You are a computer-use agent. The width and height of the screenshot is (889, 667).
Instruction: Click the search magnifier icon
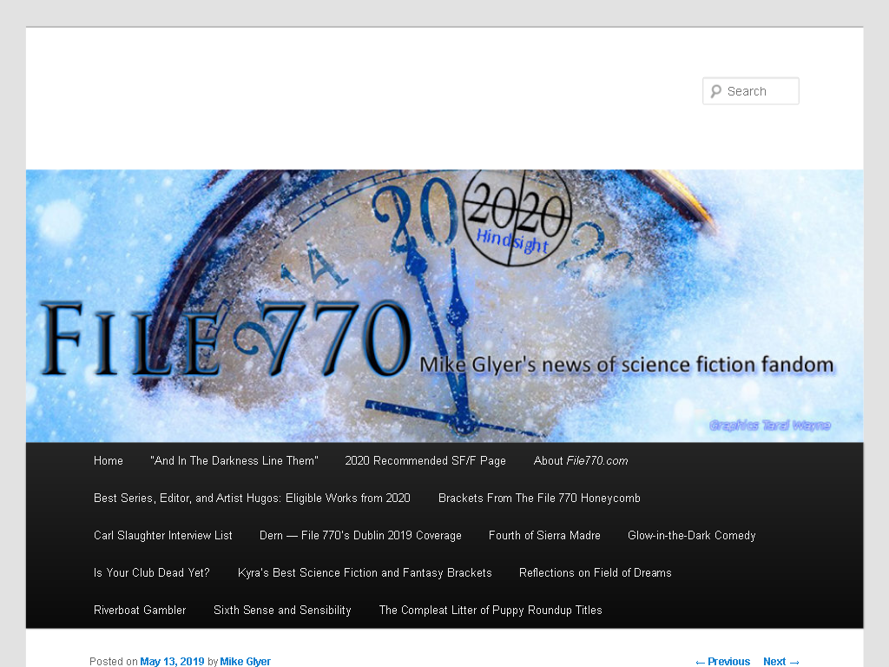point(715,91)
